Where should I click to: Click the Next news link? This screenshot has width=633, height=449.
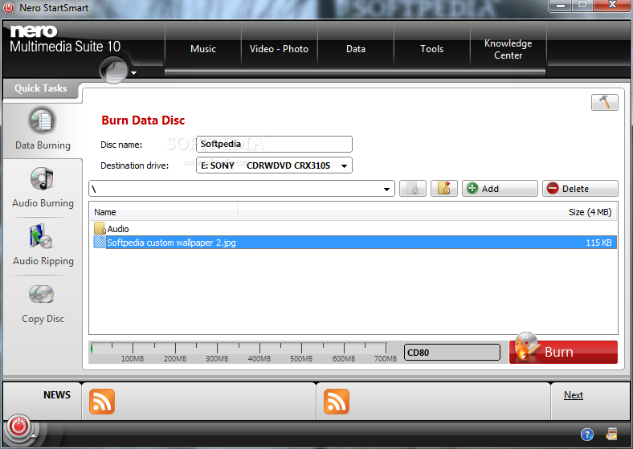[574, 395]
